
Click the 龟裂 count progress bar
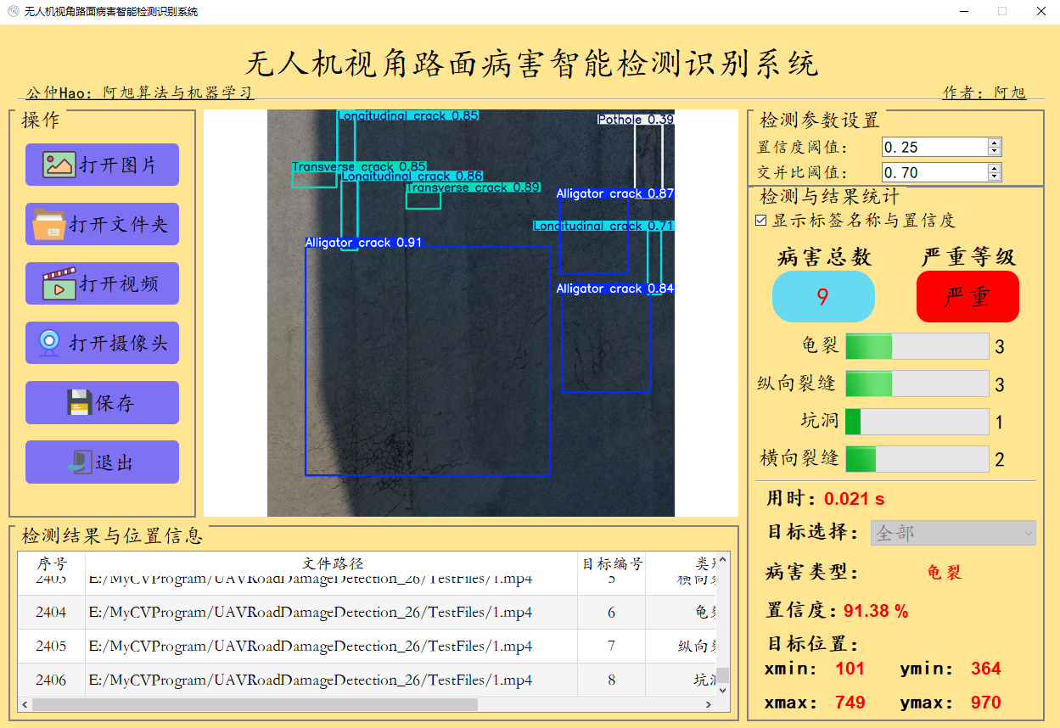point(917,346)
